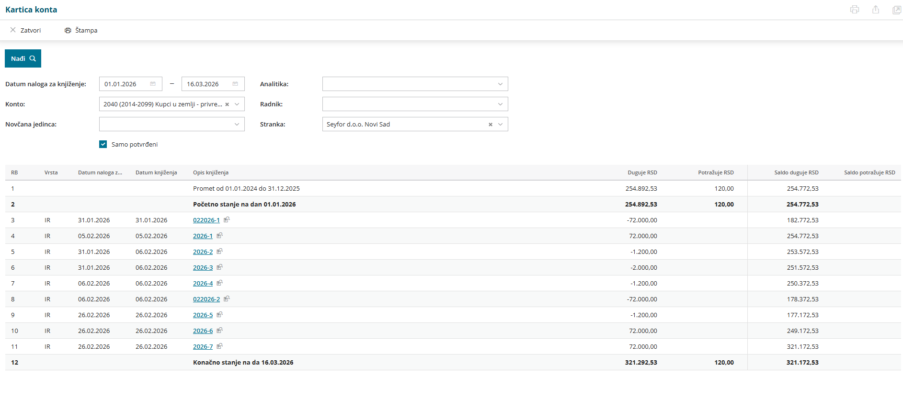
Task: Open the 2026-4 posting link
Action: (x=203, y=284)
